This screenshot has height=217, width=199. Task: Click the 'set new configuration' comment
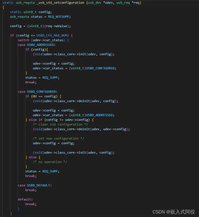[x=58, y=139]
